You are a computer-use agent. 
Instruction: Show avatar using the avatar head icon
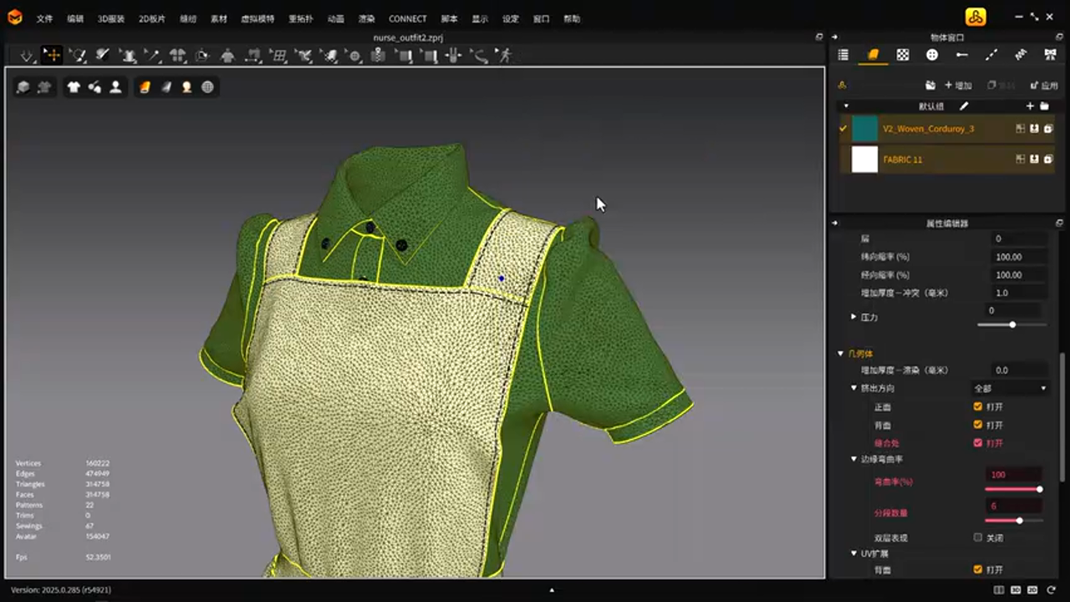(x=115, y=87)
